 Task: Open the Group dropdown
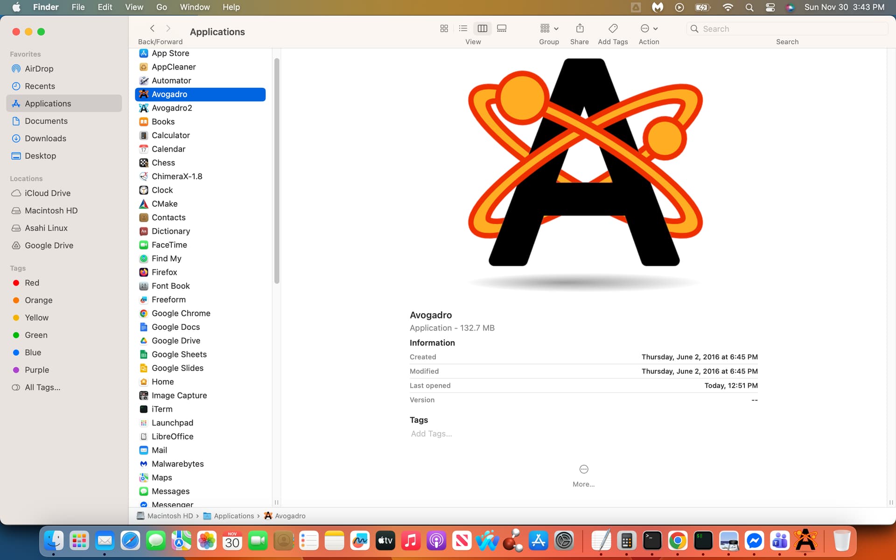(x=549, y=28)
